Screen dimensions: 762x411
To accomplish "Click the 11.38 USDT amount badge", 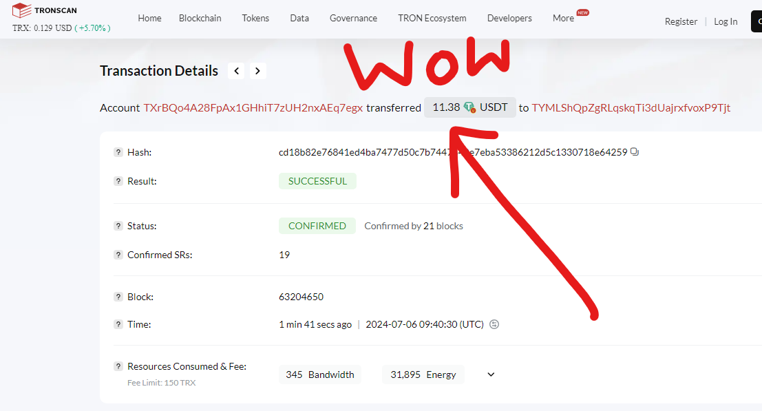I will [470, 107].
